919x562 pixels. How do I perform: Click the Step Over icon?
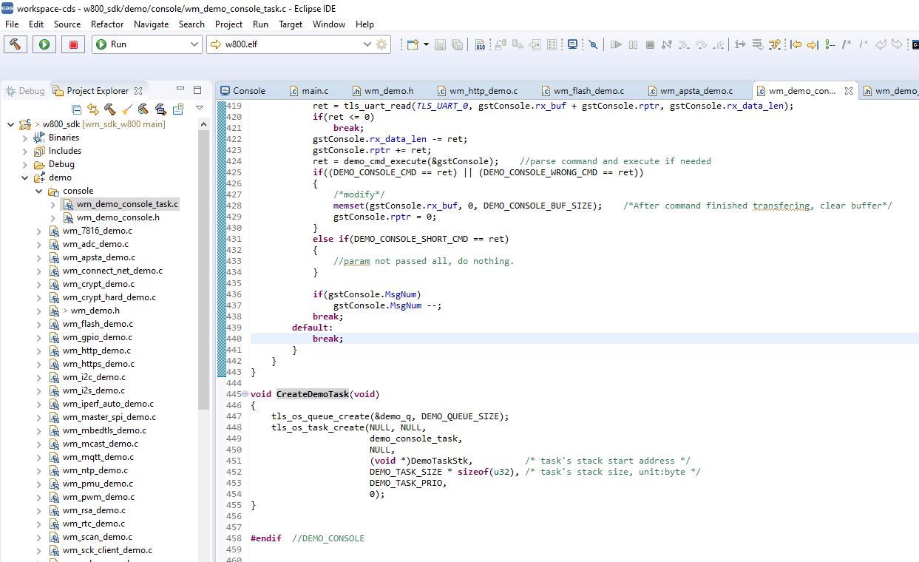[701, 44]
